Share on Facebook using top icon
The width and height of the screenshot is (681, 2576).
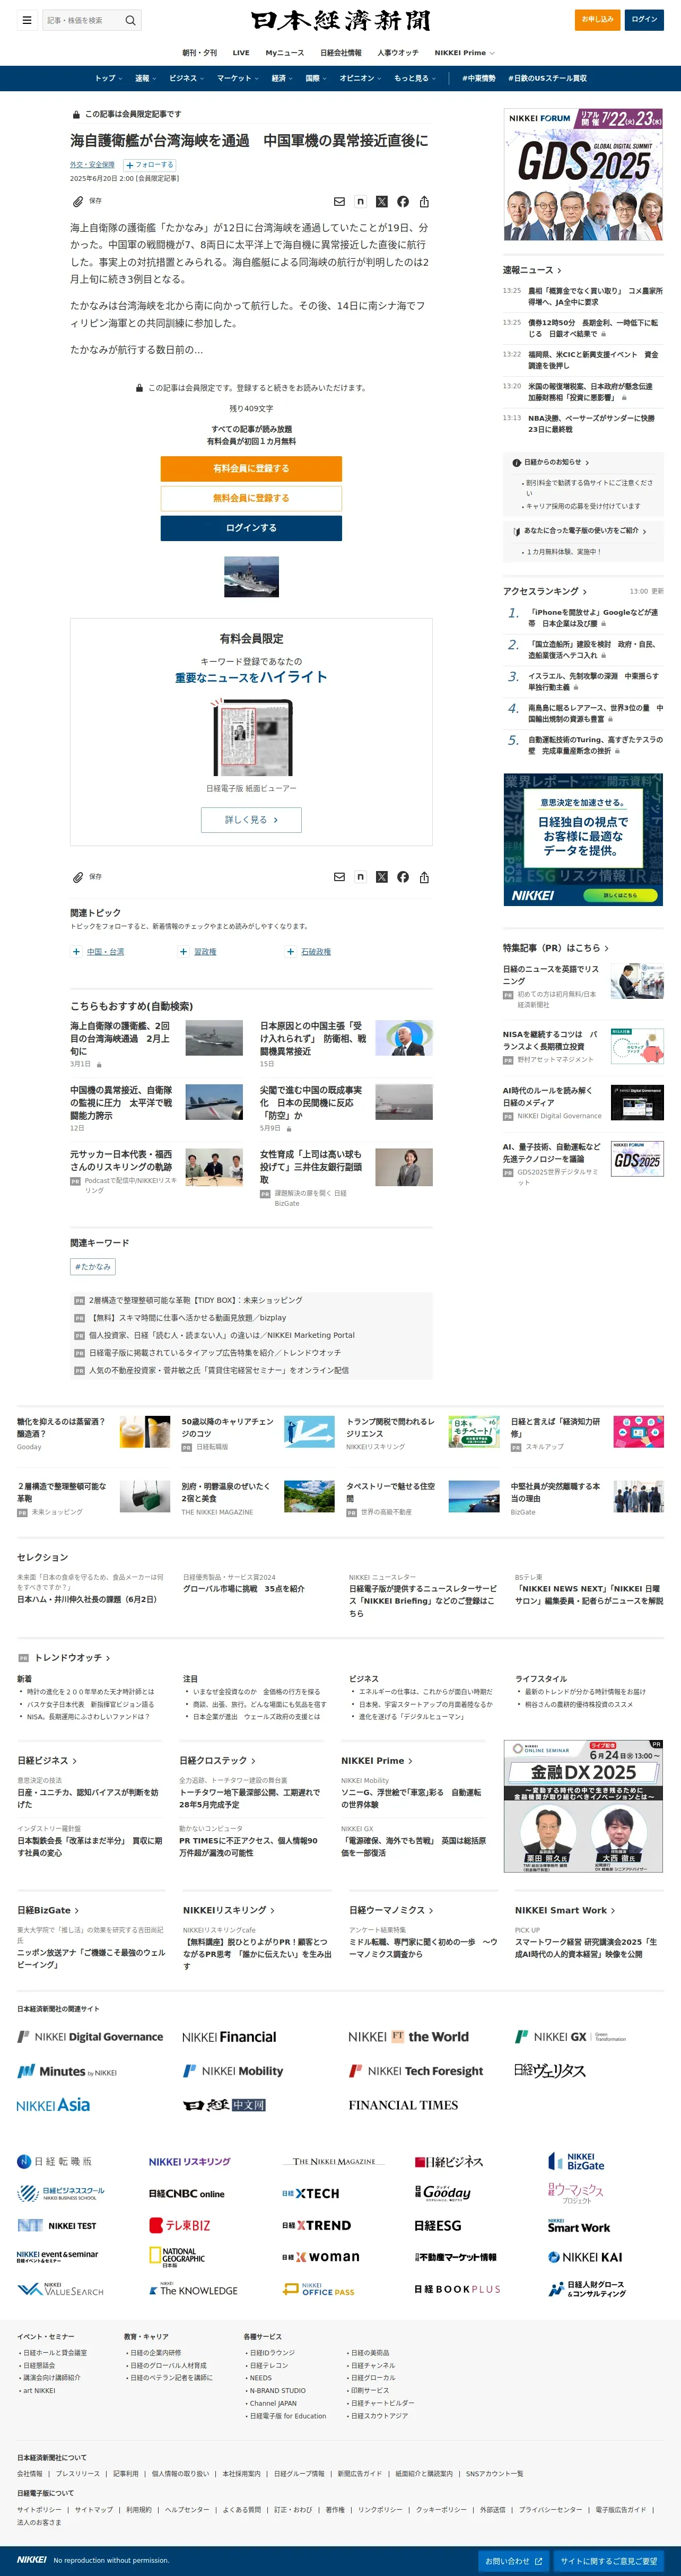(x=403, y=202)
